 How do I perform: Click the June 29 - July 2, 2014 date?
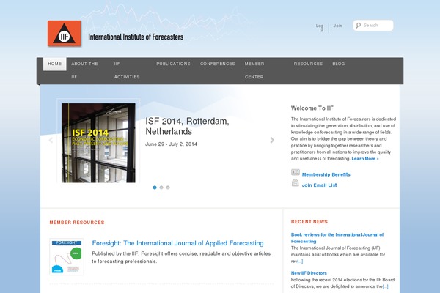(171, 144)
